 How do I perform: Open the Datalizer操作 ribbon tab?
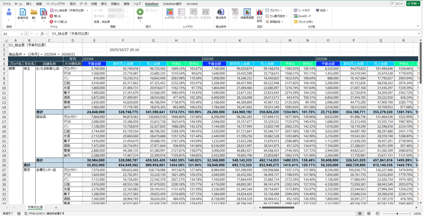[172, 4]
